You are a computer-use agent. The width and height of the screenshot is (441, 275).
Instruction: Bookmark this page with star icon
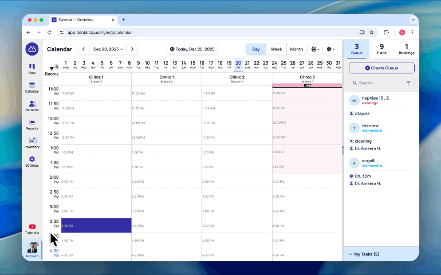tap(372, 33)
